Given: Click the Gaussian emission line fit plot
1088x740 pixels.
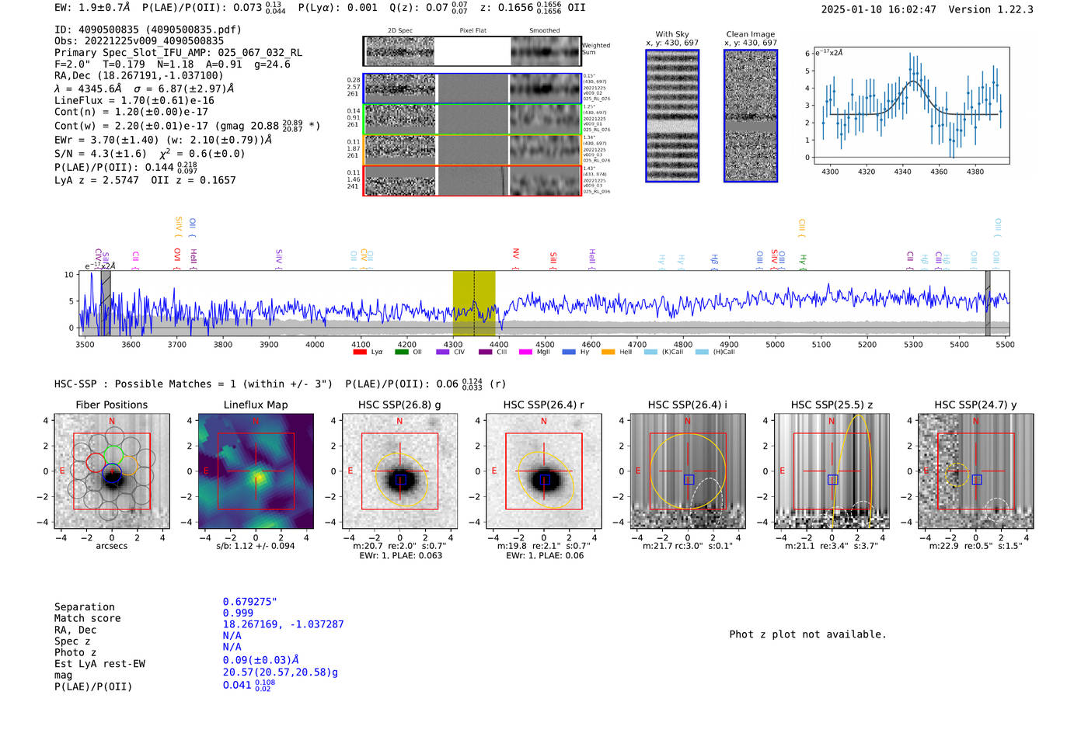Looking at the screenshot, I should (x=912, y=106).
